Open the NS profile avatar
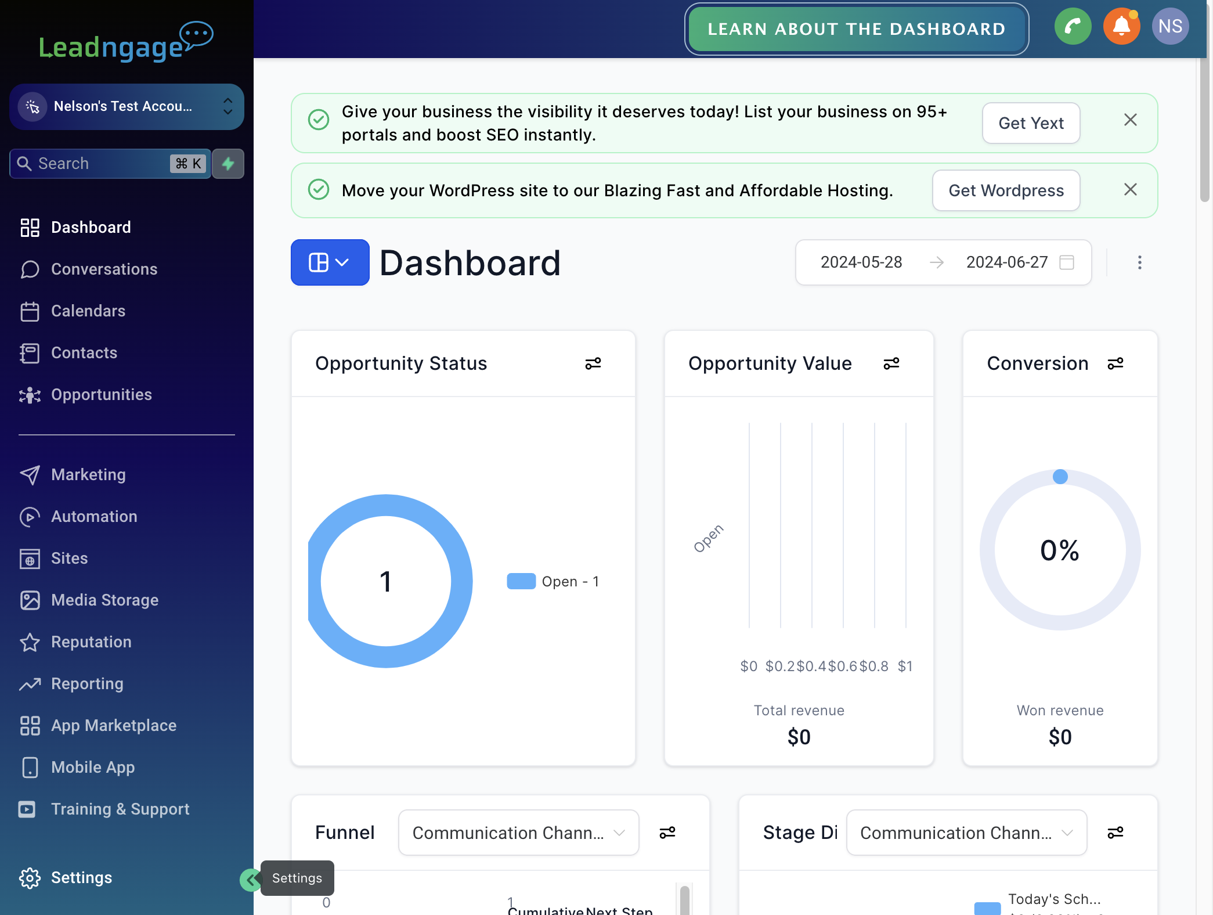 (1170, 26)
